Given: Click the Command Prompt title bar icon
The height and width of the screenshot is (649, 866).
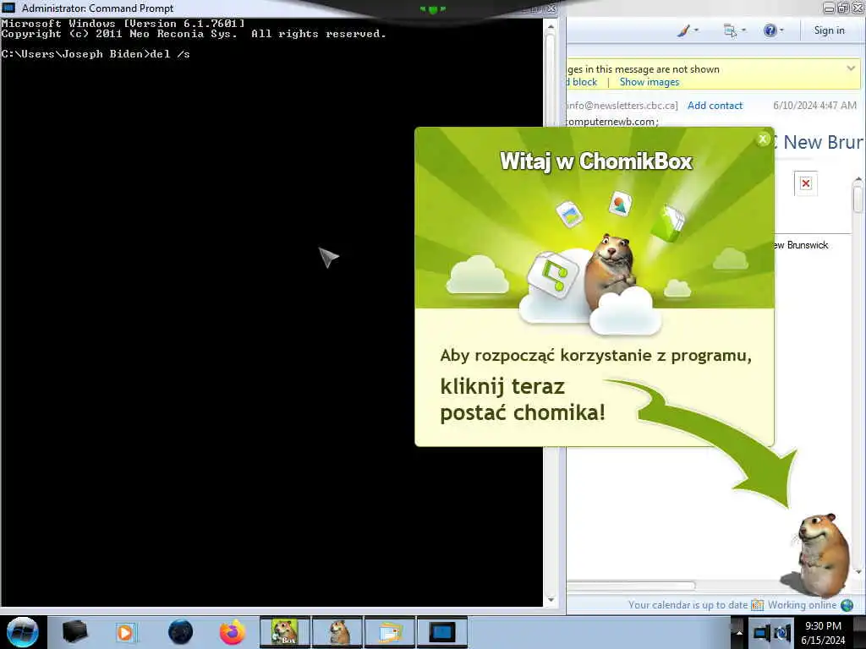Looking at the screenshot, I should point(8,8).
